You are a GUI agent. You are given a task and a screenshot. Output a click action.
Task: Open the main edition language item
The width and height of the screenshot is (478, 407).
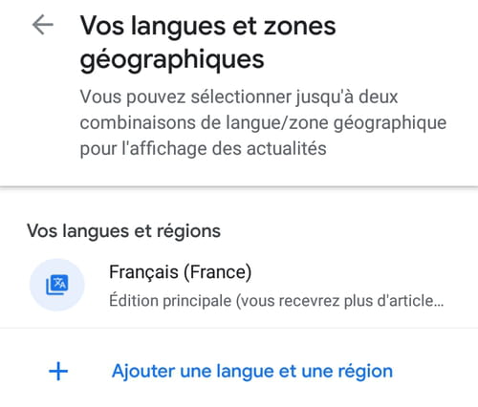pos(239,286)
